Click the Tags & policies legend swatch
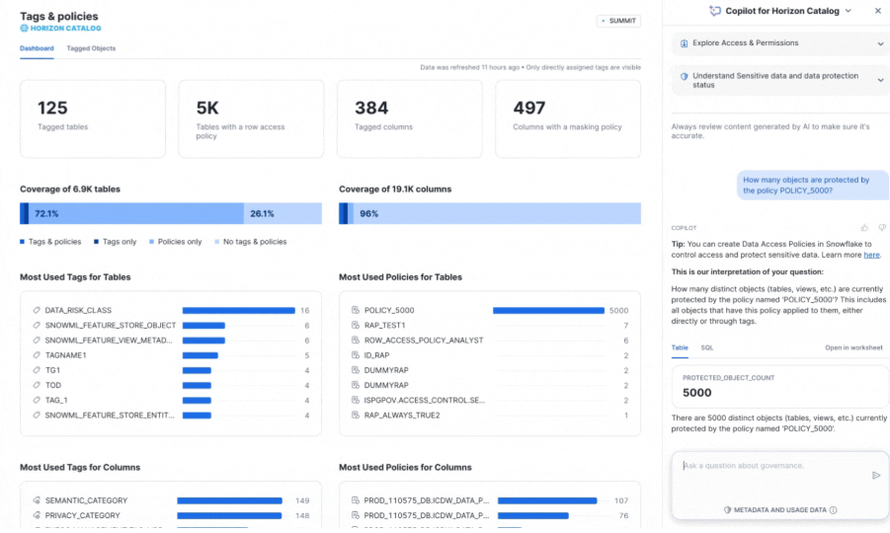The width and height of the screenshot is (890, 533). (x=22, y=242)
